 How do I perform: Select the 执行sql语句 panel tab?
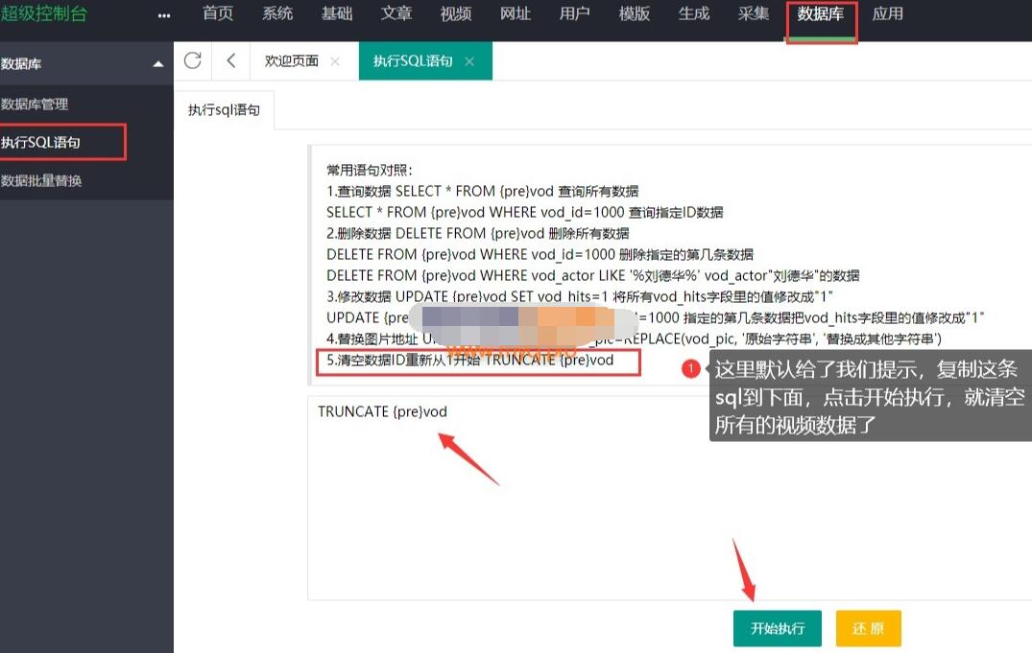(x=224, y=109)
